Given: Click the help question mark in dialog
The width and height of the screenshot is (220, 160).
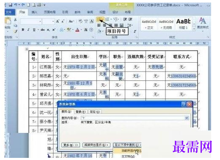Looking at the screenshot, I should click(x=184, y=105).
